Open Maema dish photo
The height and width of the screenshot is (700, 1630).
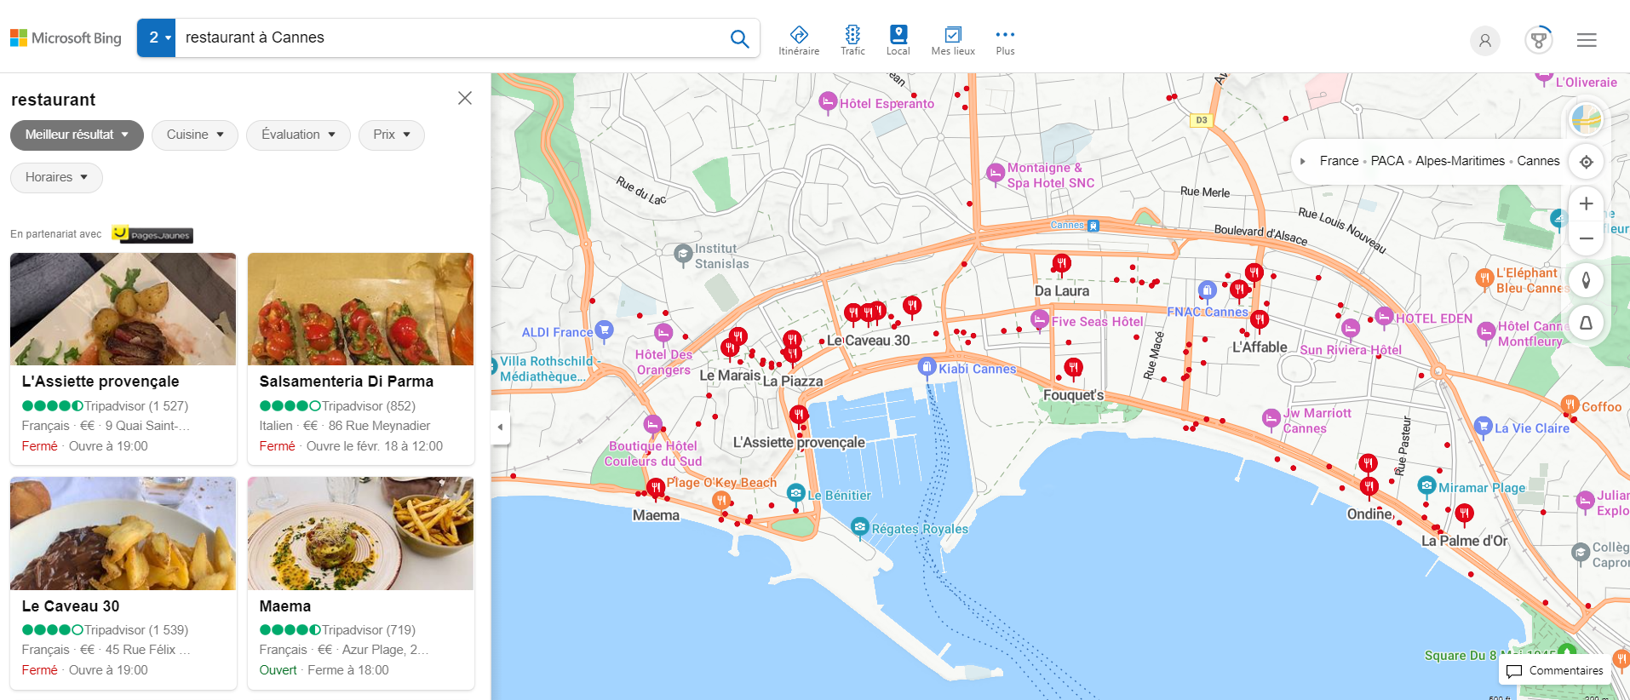click(x=361, y=534)
